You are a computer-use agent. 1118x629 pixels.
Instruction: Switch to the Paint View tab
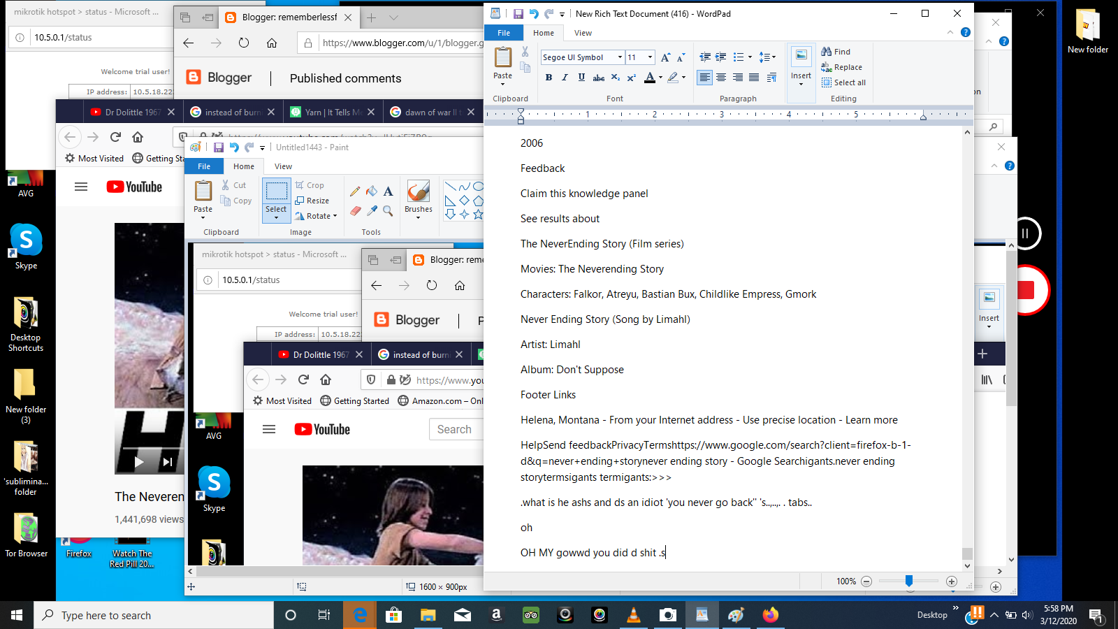point(283,166)
